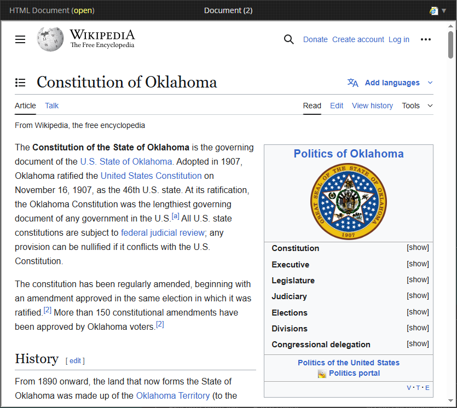Click the vertical scrollbar thumb
The height and width of the screenshot is (408, 457).
(450, 44)
